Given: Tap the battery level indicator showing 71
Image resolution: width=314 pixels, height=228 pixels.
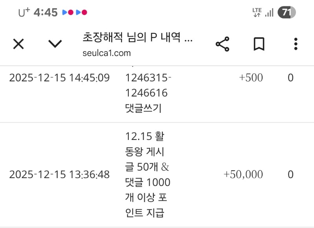Looking at the screenshot, I should pyautogui.click(x=287, y=12).
